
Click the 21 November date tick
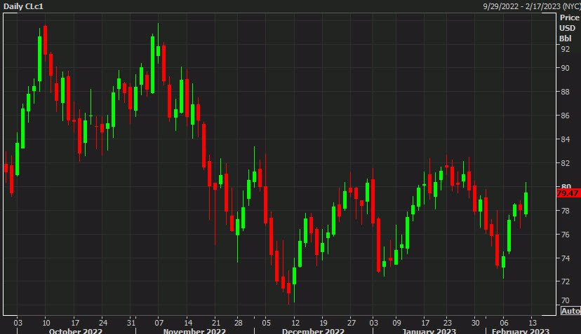coord(216,323)
